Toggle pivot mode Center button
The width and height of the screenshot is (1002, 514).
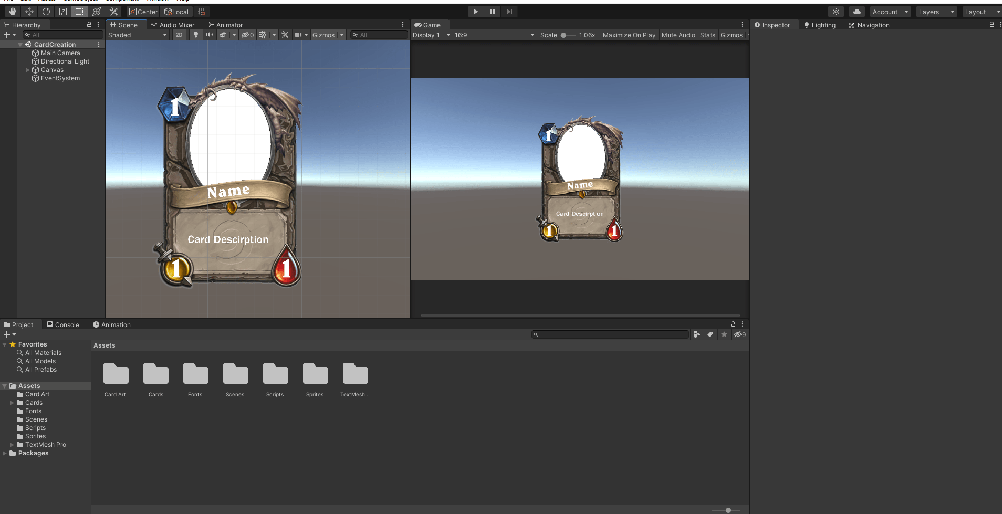click(143, 12)
